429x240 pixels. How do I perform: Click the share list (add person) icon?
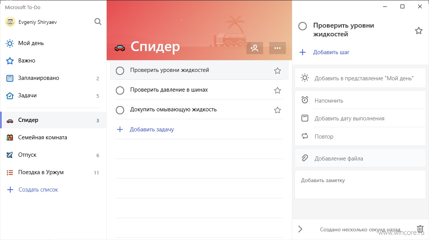(254, 48)
